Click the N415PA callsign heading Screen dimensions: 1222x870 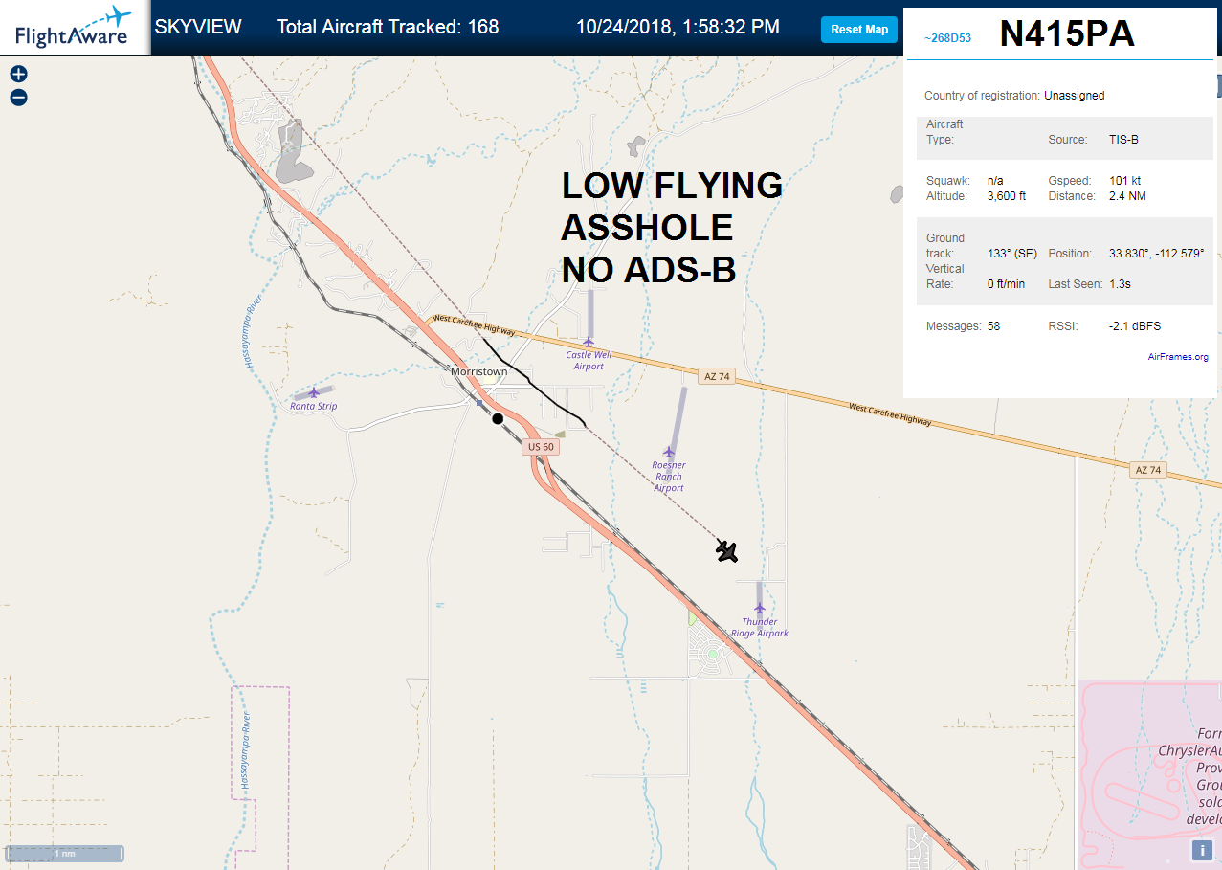pos(1067,34)
